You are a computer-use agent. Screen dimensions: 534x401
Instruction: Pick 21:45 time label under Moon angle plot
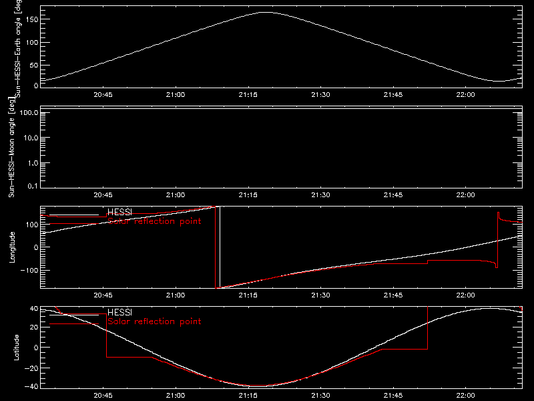393,195
